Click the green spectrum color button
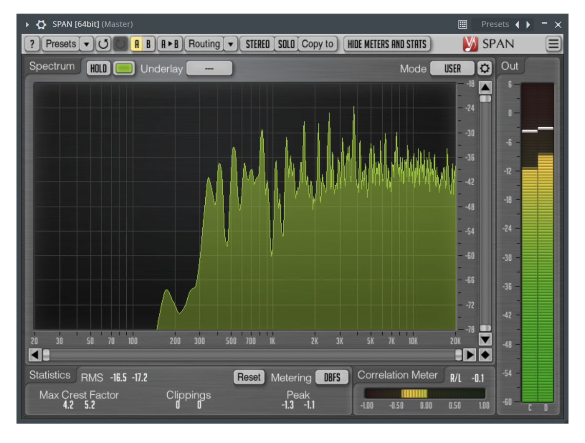This screenshot has width=585, height=443. pos(124,68)
